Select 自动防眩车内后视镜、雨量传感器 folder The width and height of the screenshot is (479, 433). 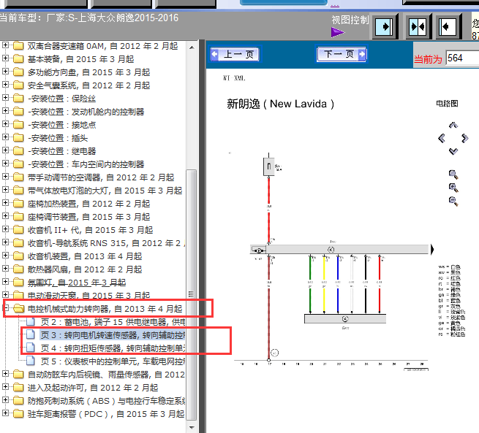(106, 375)
